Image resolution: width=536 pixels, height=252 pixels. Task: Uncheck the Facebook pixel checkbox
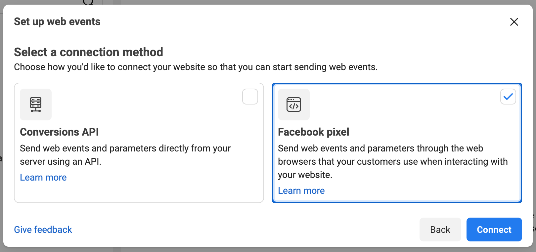coord(508,97)
